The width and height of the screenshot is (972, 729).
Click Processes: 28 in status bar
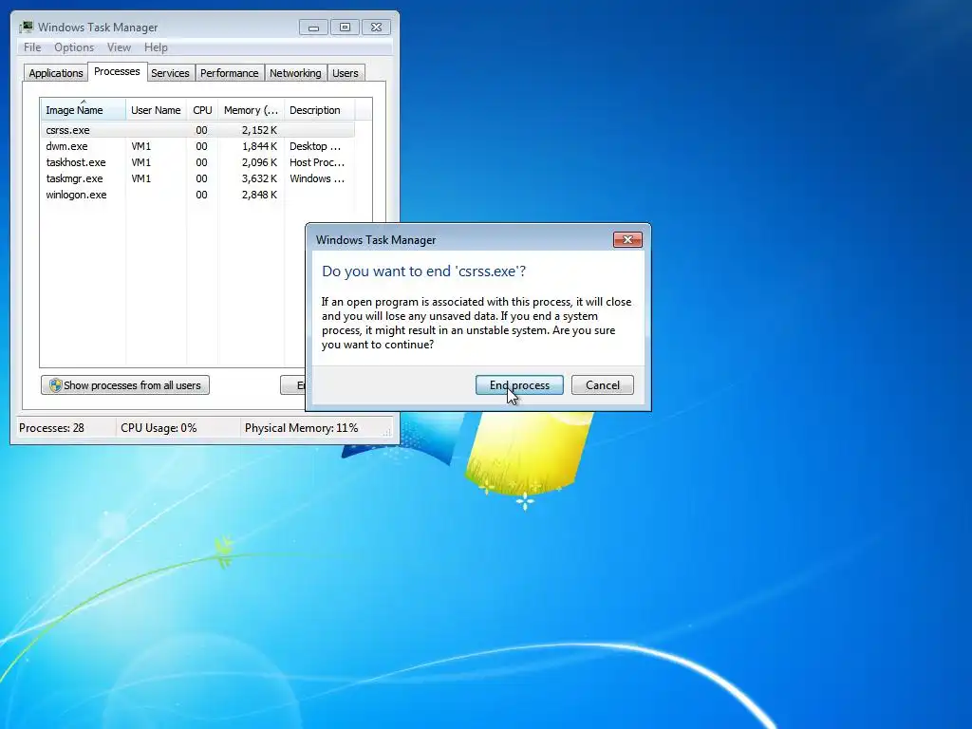51,428
